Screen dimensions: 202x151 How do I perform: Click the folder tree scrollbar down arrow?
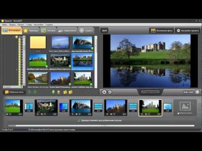pyautogui.click(x=24, y=84)
